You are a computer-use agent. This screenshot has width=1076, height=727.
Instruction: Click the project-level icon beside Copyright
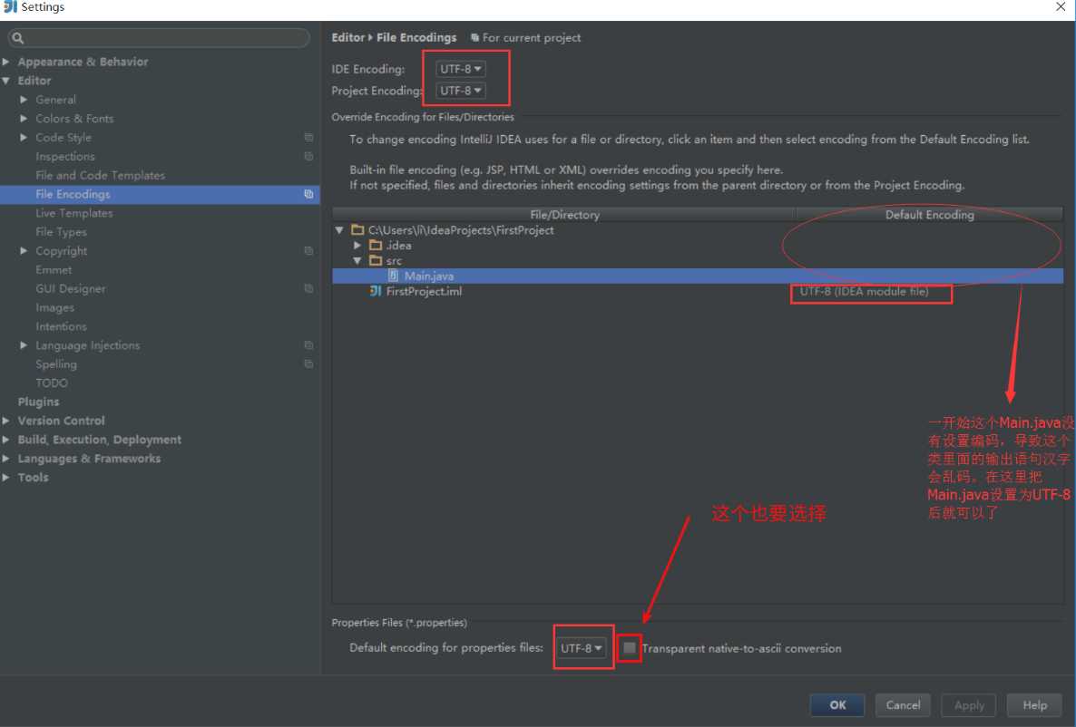308,251
